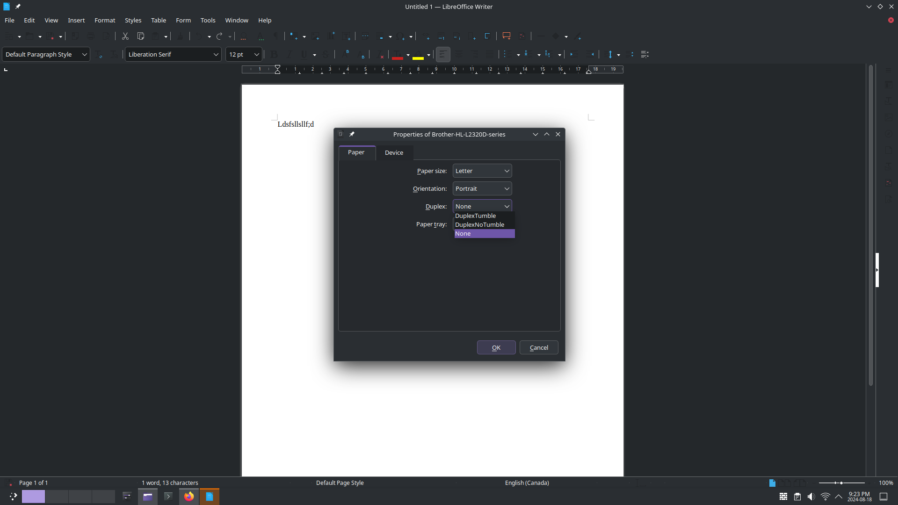
Task: Click Page 1 of 1 in status bar
Action: pos(33,483)
